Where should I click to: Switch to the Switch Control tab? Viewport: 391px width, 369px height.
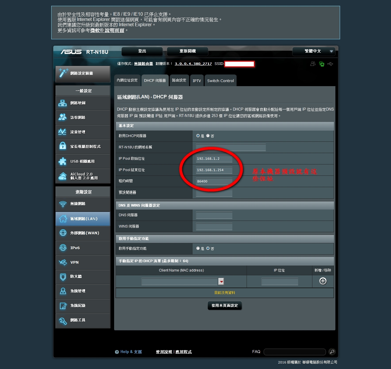click(220, 81)
